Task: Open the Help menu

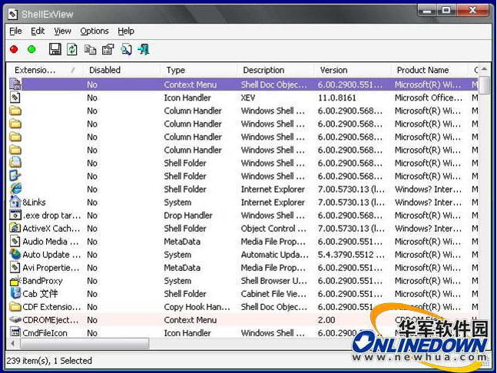Action: tap(126, 31)
